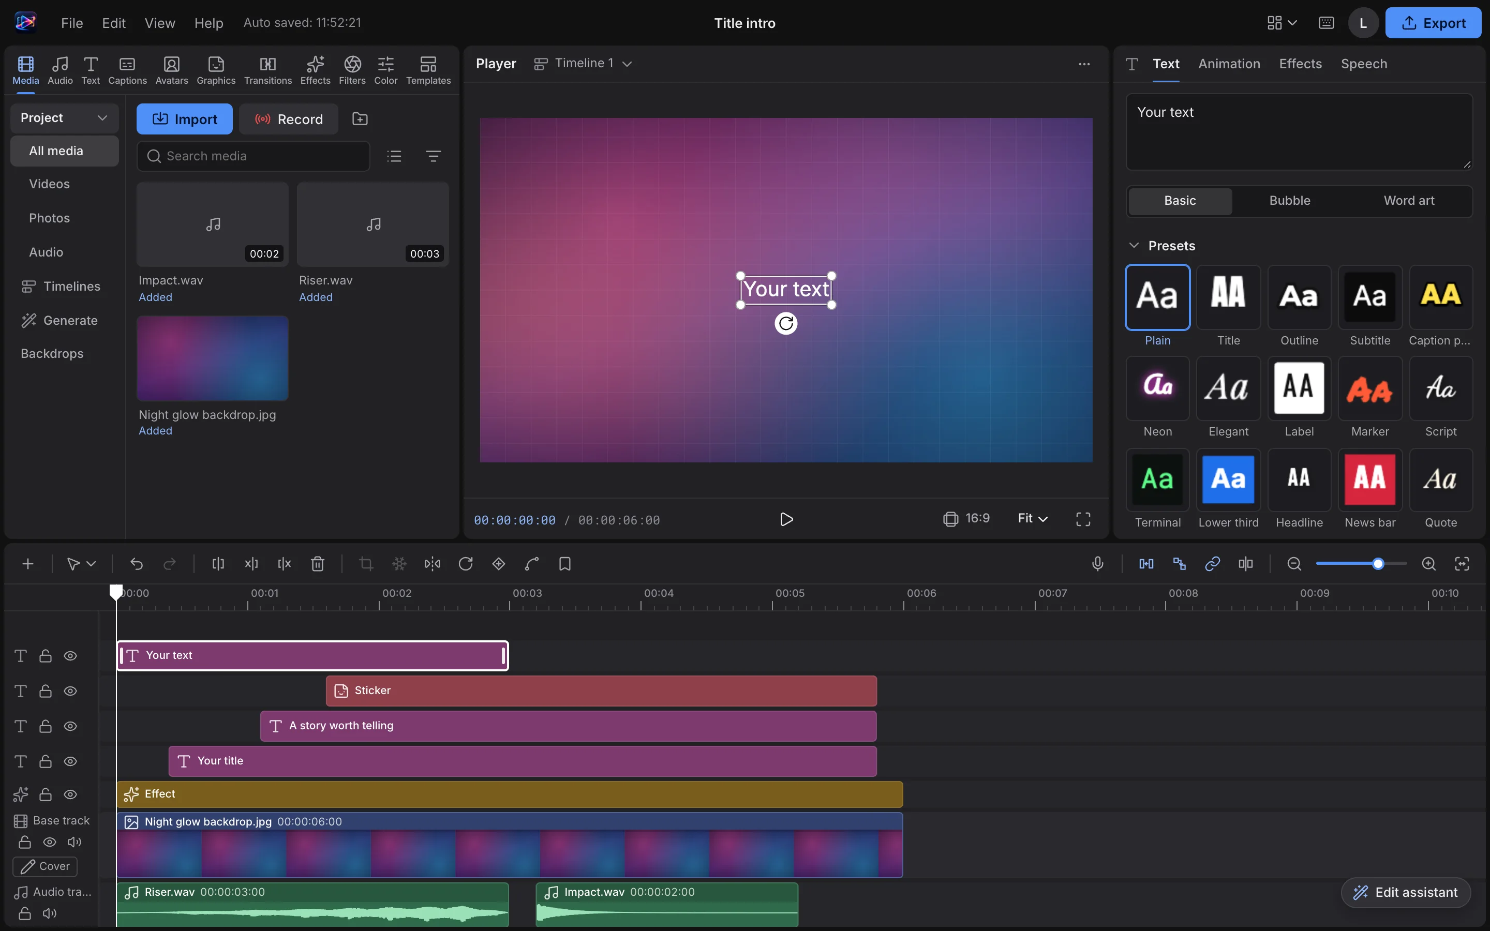
Task: Click the Export button
Action: pyautogui.click(x=1433, y=23)
